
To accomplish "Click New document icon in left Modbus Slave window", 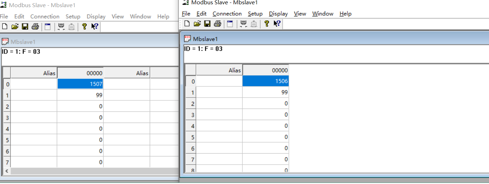I will coord(5,26).
